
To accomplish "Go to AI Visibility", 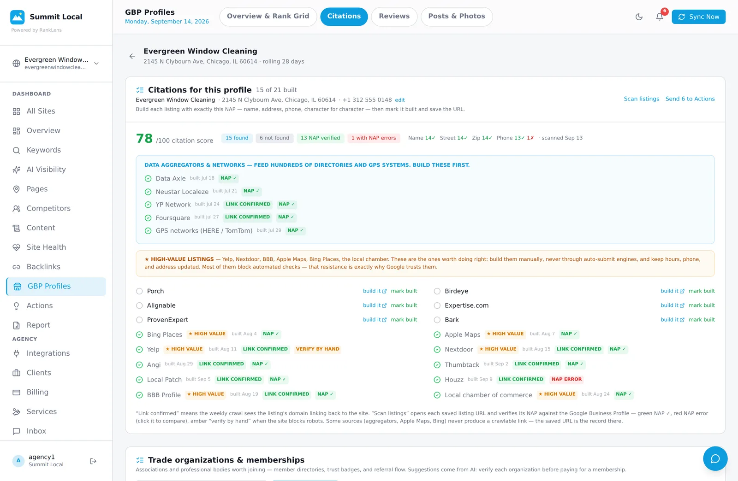I will (x=56, y=170).
